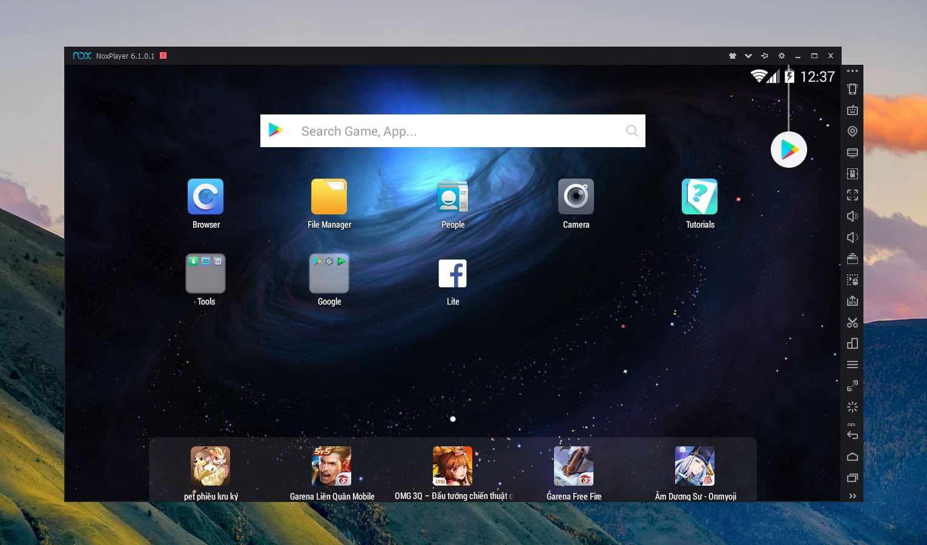The width and height of the screenshot is (927, 545).
Task: Open the scissors screenshot tool
Action: click(x=853, y=322)
